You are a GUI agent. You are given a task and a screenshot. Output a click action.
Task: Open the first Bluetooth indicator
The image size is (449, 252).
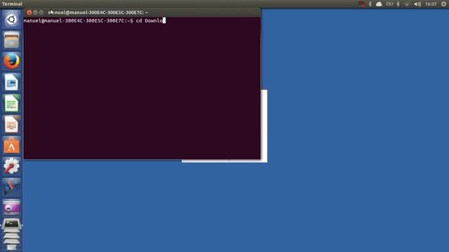pyautogui.click(x=370, y=4)
